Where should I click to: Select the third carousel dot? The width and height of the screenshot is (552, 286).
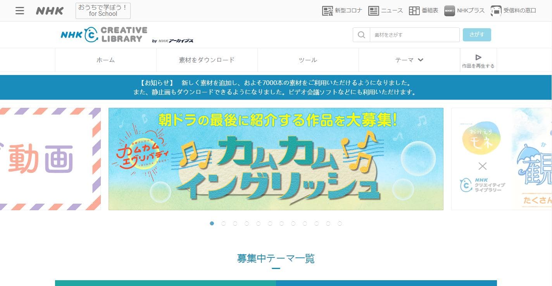click(x=235, y=223)
